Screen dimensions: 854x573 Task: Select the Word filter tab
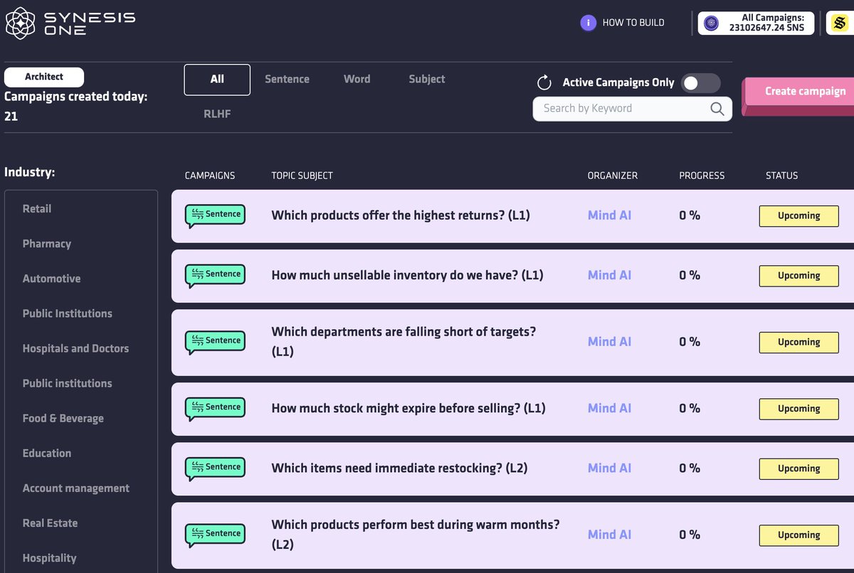(357, 79)
